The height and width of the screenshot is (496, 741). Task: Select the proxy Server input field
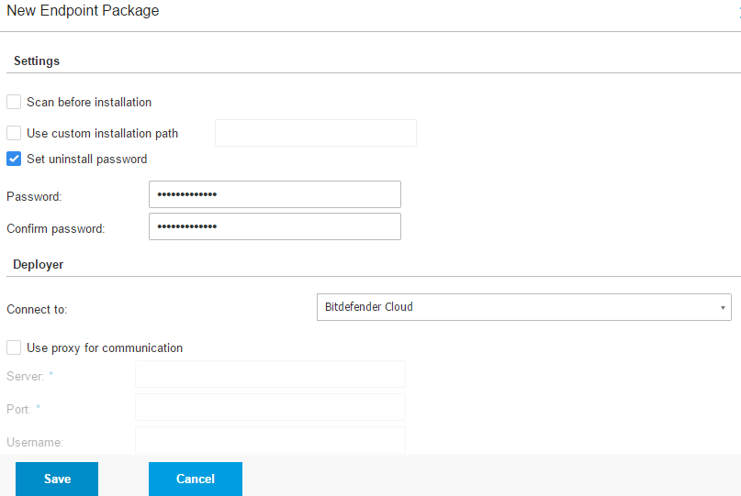click(x=270, y=374)
